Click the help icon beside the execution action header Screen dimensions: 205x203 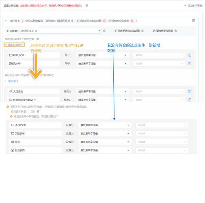87,6
